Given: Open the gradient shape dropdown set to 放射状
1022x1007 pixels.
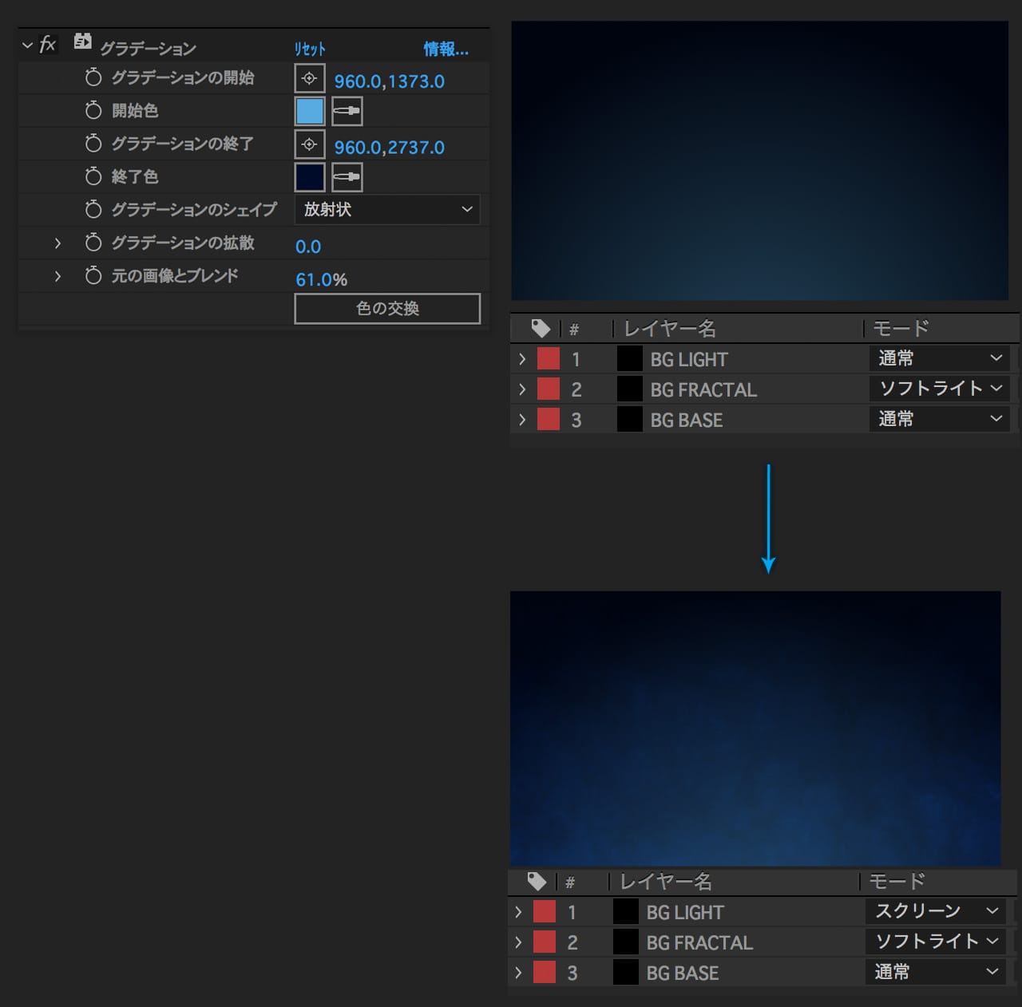Looking at the screenshot, I should 387,209.
